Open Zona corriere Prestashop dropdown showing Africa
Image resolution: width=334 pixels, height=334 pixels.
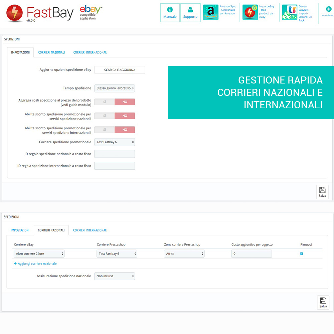(184, 254)
